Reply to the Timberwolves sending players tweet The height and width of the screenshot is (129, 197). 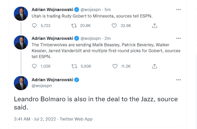(x=35, y=66)
